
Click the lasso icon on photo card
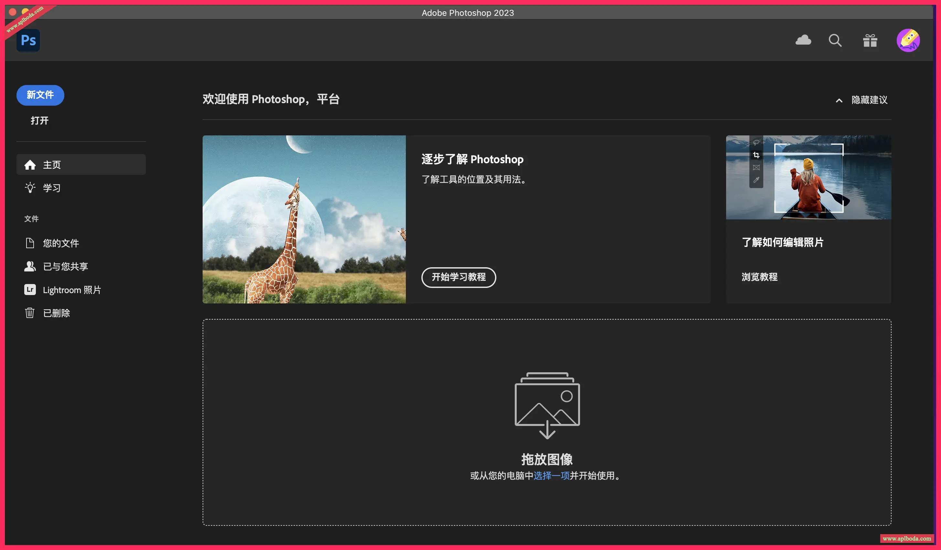[756, 143]
